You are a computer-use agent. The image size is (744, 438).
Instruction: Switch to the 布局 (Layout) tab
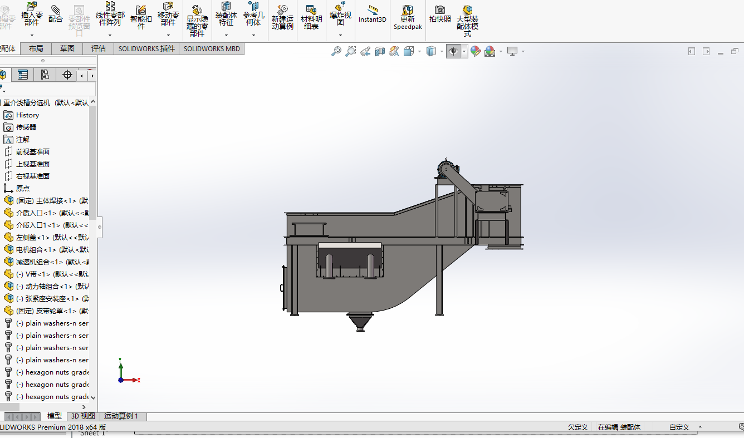coord(36,48)
